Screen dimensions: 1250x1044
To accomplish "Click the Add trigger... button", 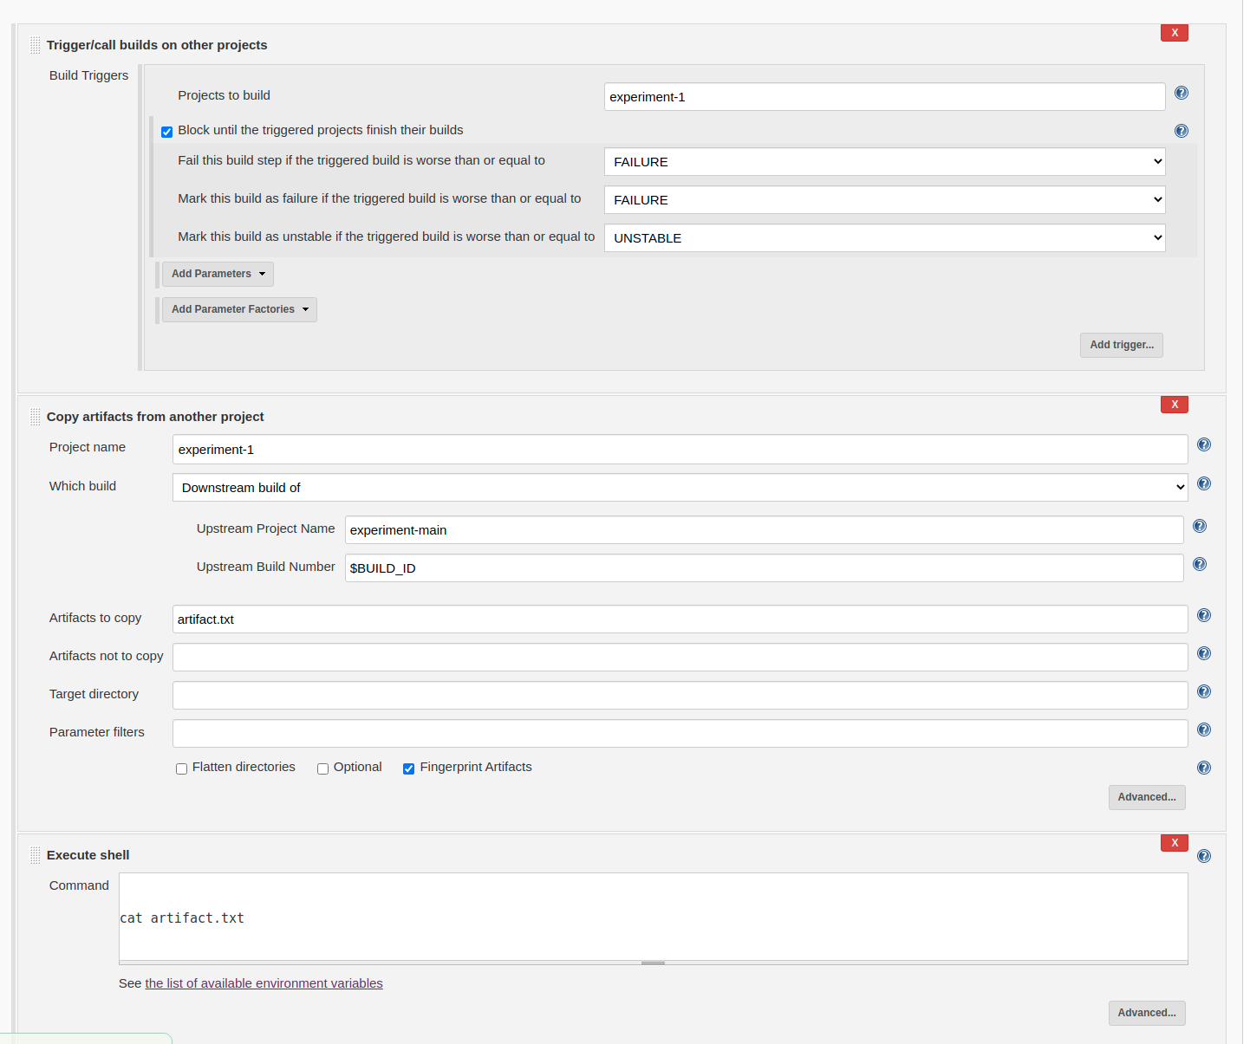I will point(1121,345).
